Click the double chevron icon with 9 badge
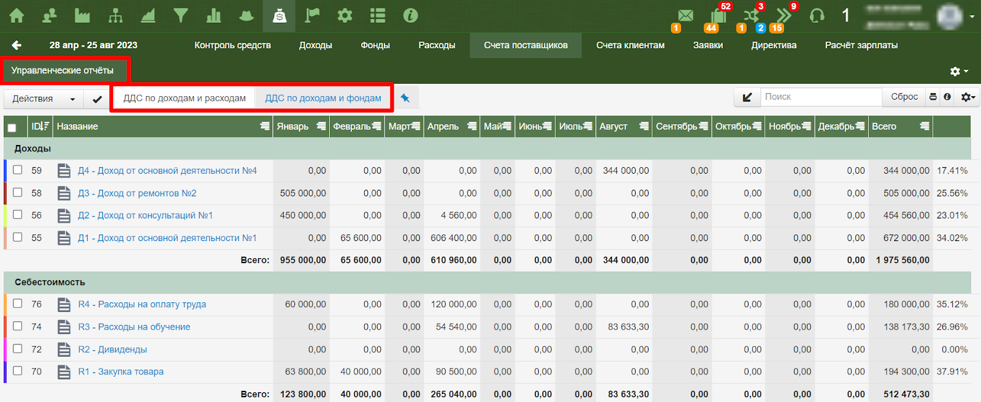Screen dimensions: 981x402 pos(784,16)
